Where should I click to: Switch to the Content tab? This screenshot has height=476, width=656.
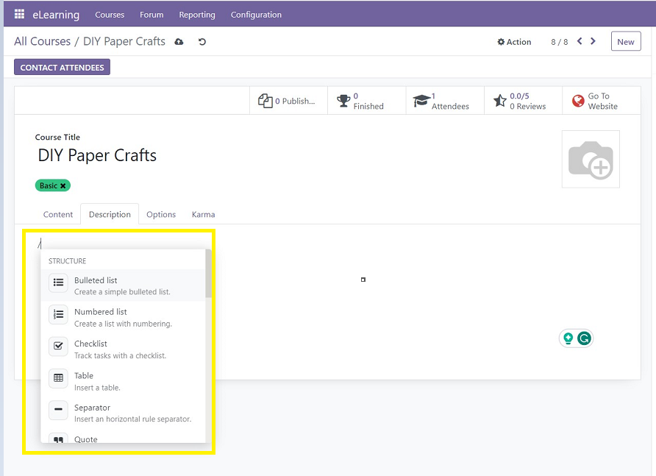[58, 214]
